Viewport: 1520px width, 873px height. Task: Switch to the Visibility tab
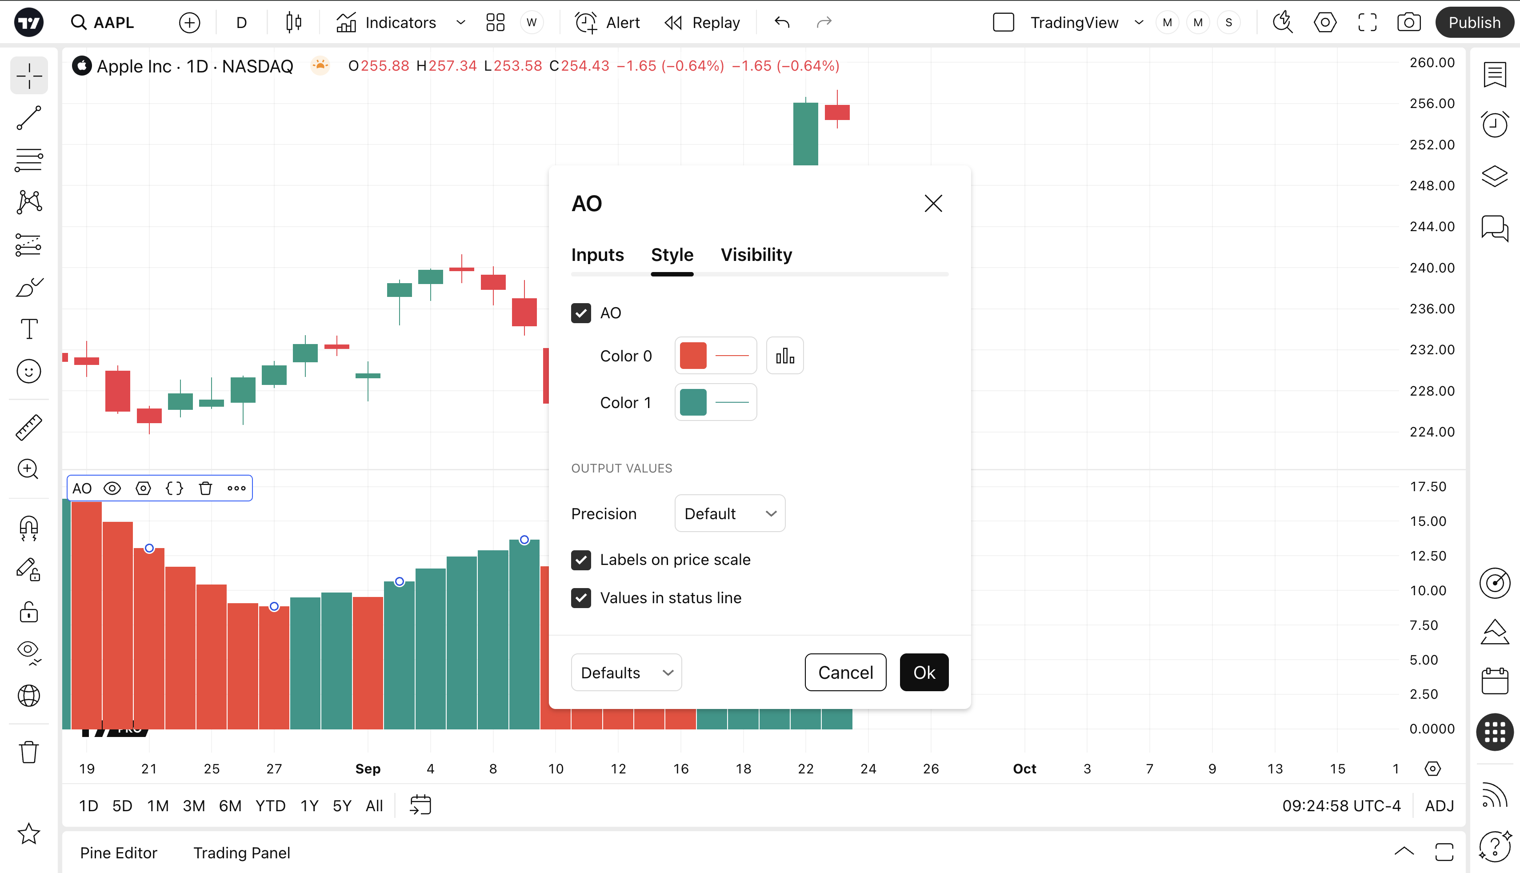pyautogui.click(x=756, y=255)
